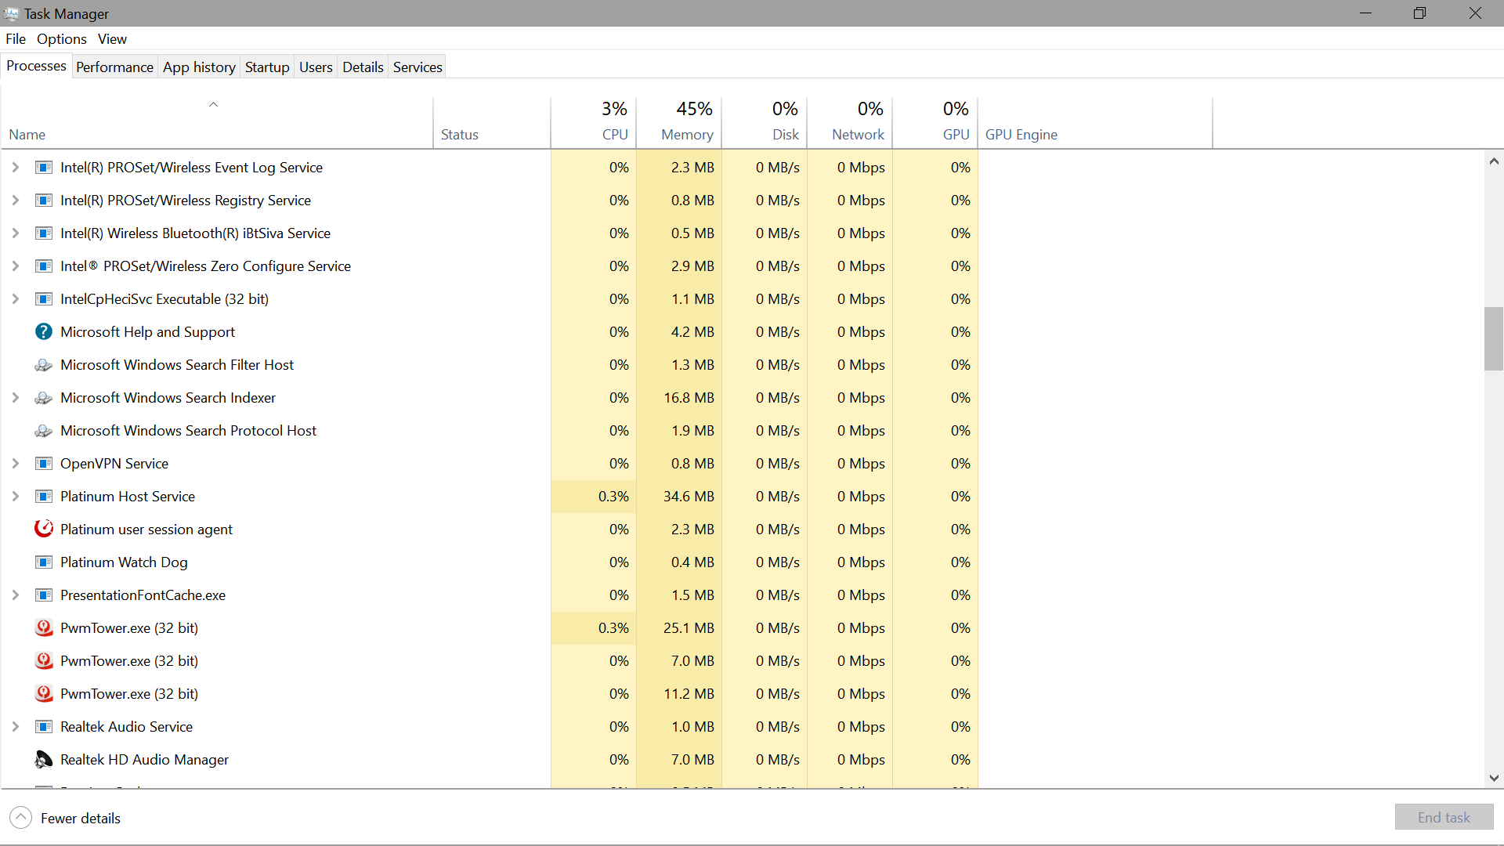Click the End task button
This screenshot has width=1504, height=846.
[x=1444, y=818]
